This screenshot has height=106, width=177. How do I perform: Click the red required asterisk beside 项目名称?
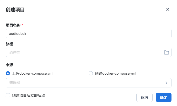tap(22, 25)
